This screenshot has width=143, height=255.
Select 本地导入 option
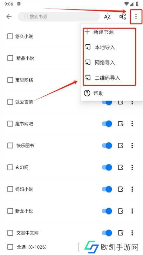tap(105, 47)
